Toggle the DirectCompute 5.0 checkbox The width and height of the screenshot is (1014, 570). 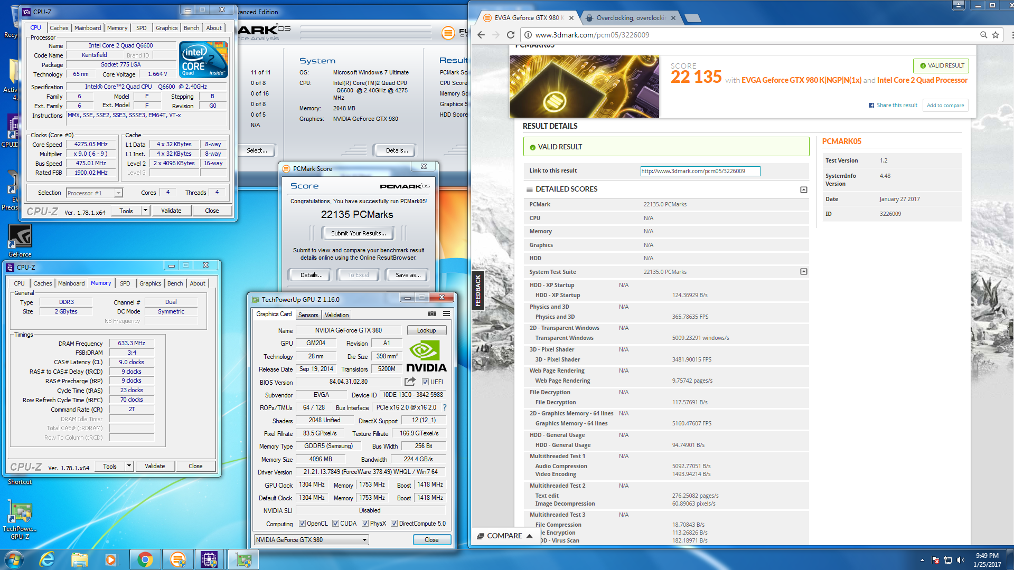[x=394, y=524]
